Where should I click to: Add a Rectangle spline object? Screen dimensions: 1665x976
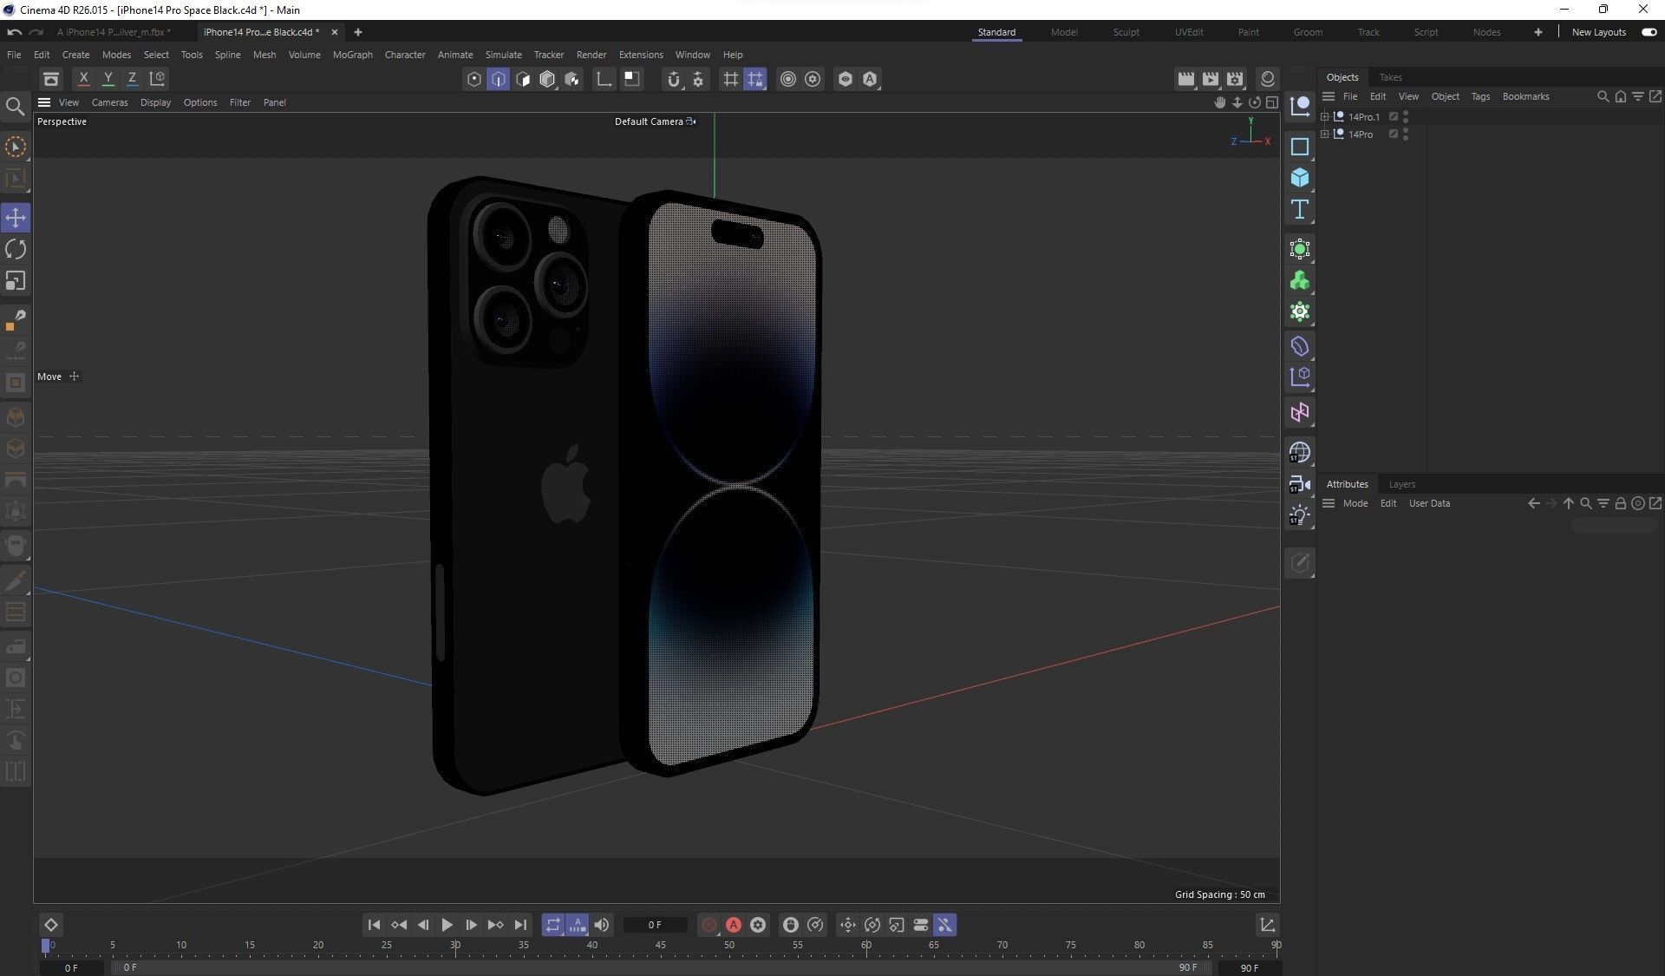pyautogui.click(x=1299, y=147)
